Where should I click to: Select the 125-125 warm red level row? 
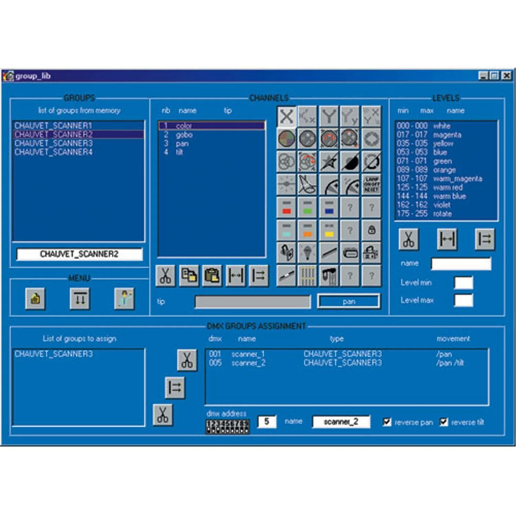tap(446, 187)
